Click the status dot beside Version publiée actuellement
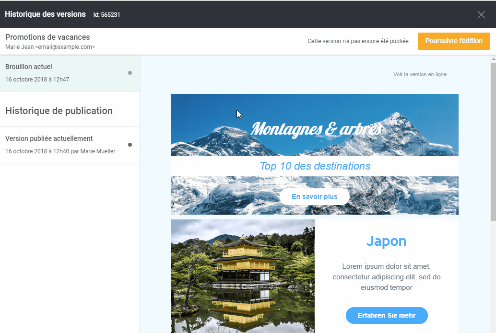Viewport: 496px width, 333px height. (130, 145)
